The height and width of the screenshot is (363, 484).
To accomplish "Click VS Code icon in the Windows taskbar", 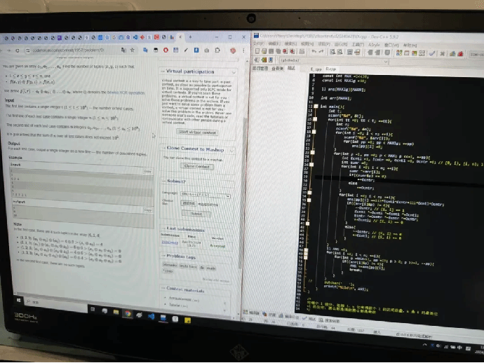I will tap(152, 316).
